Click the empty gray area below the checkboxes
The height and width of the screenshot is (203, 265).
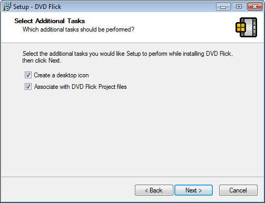(132, 133)
